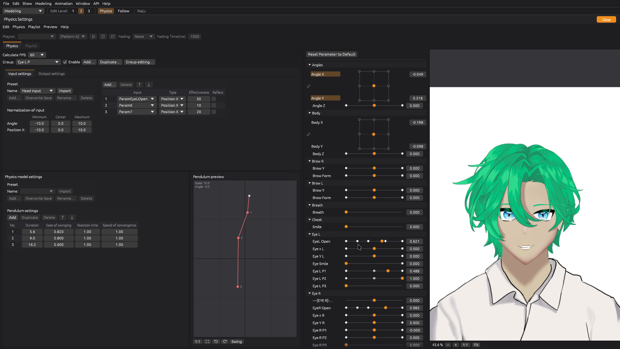
Task: Stop playlist playback
Action: pos(103,37)
